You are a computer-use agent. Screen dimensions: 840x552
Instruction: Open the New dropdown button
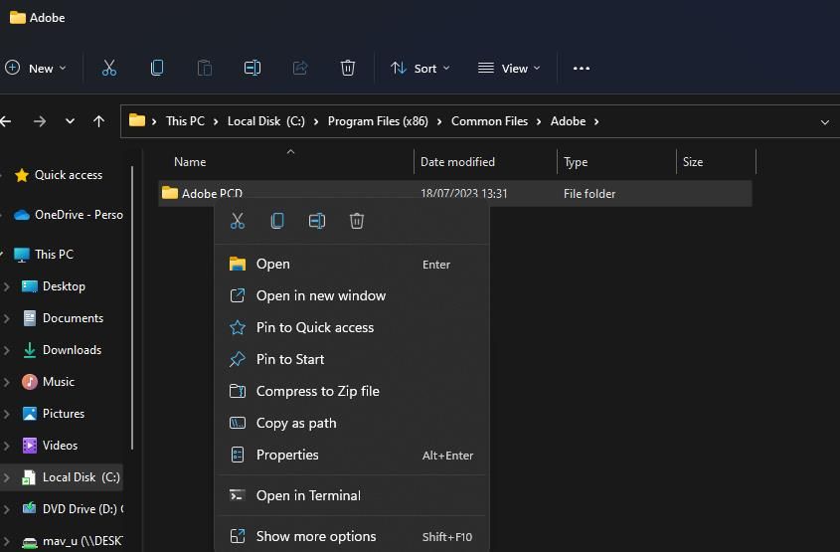(x=36, y=68)
